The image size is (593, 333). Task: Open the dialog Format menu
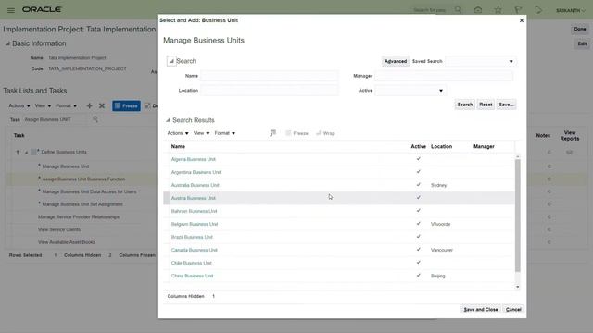(x=224, y=133)
